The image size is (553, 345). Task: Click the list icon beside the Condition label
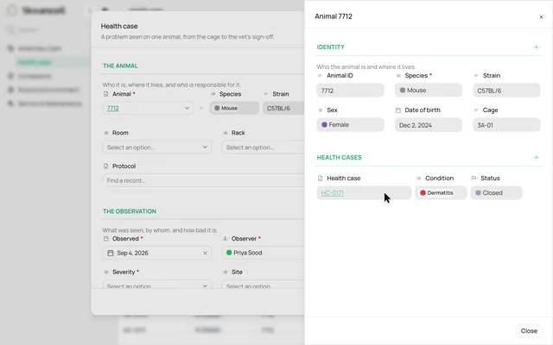click(x=418, y=179)
